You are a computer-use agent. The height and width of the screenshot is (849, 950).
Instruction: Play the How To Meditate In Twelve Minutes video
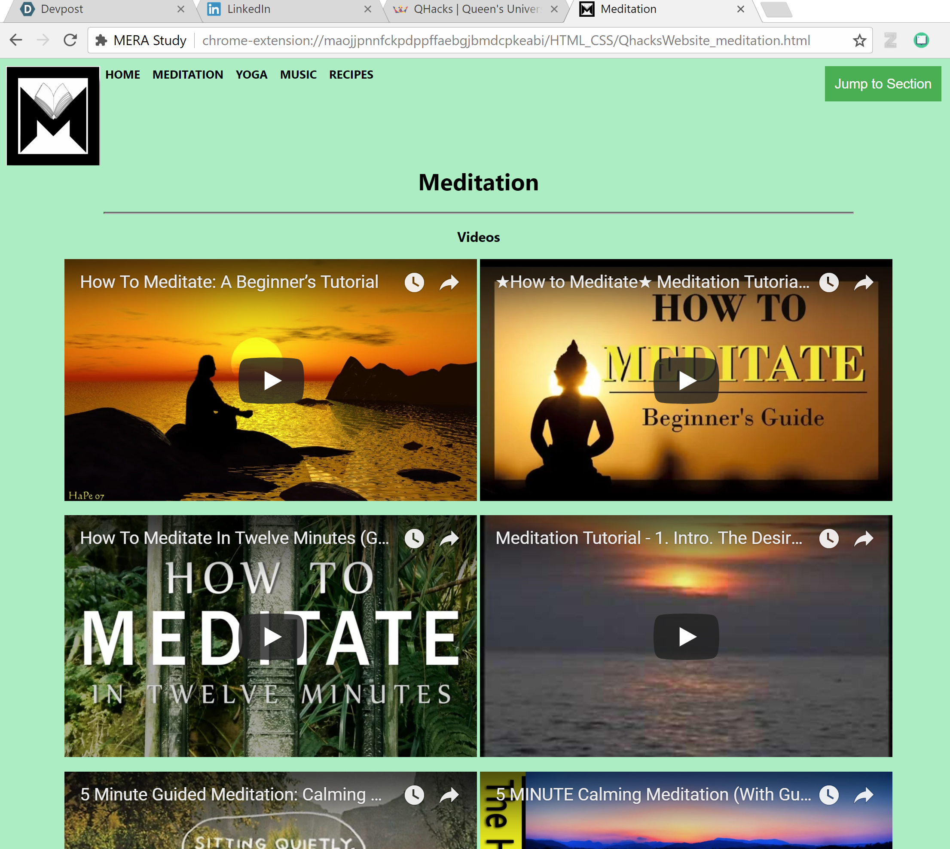click(271, 637)
